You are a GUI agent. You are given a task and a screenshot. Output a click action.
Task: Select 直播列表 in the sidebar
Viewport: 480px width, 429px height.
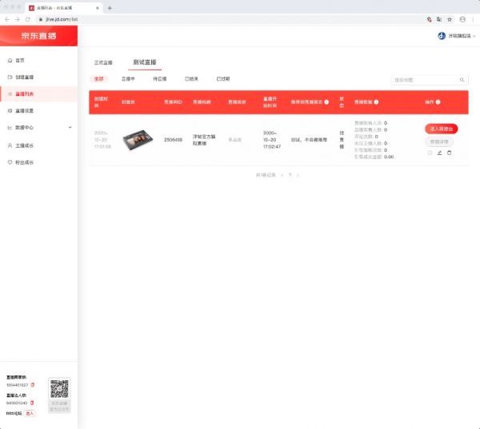click(x=38, y=94)
